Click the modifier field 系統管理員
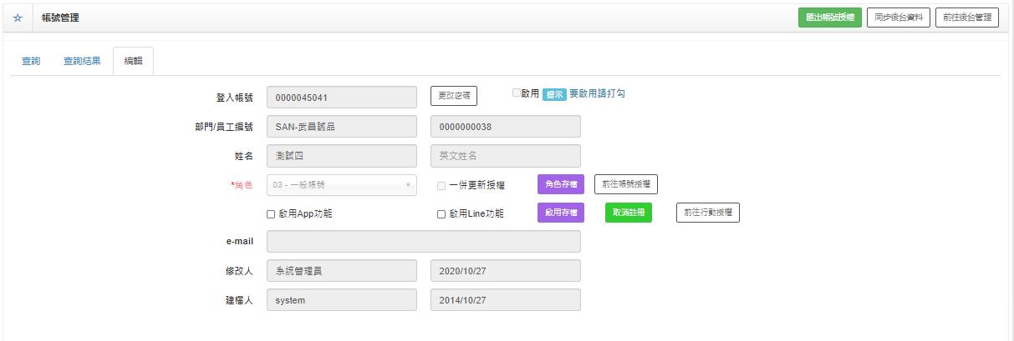The height and width of the screenshot is (341, 1014). (x=342, y=271)
